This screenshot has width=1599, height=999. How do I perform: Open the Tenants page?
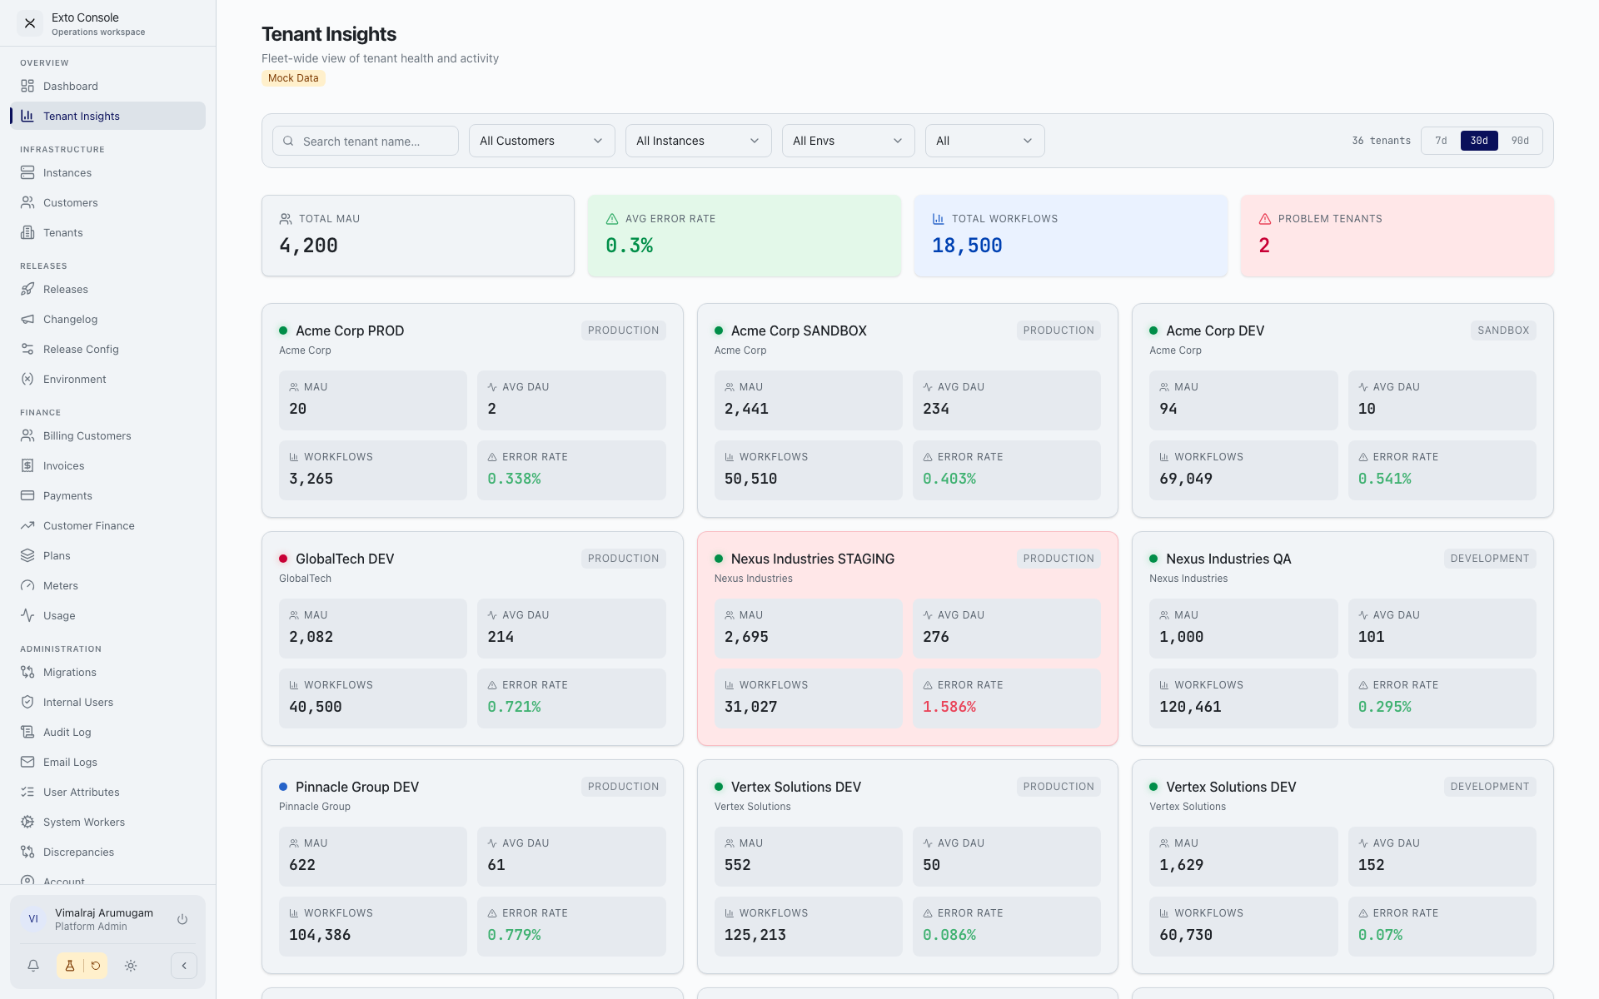coord(107,232)
